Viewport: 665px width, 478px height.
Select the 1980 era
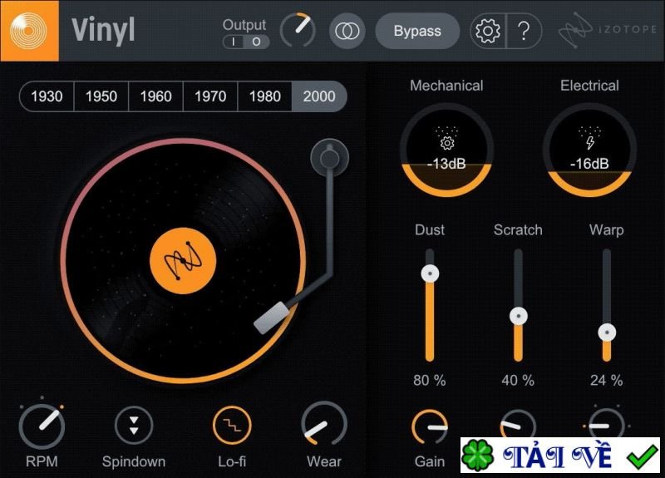264,96
